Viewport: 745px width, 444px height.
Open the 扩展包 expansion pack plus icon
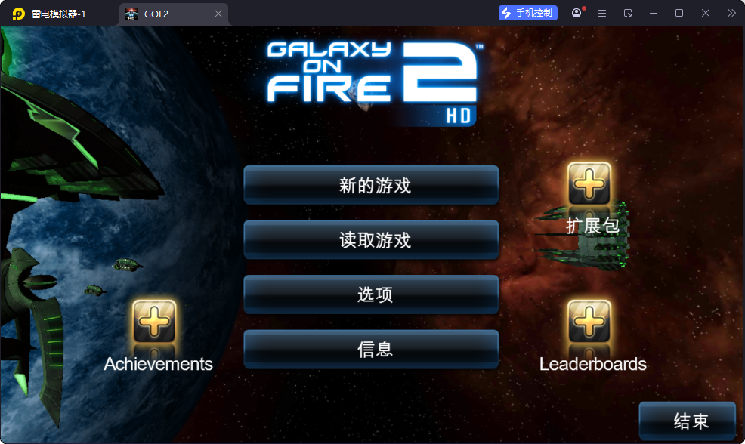[589, 183]
